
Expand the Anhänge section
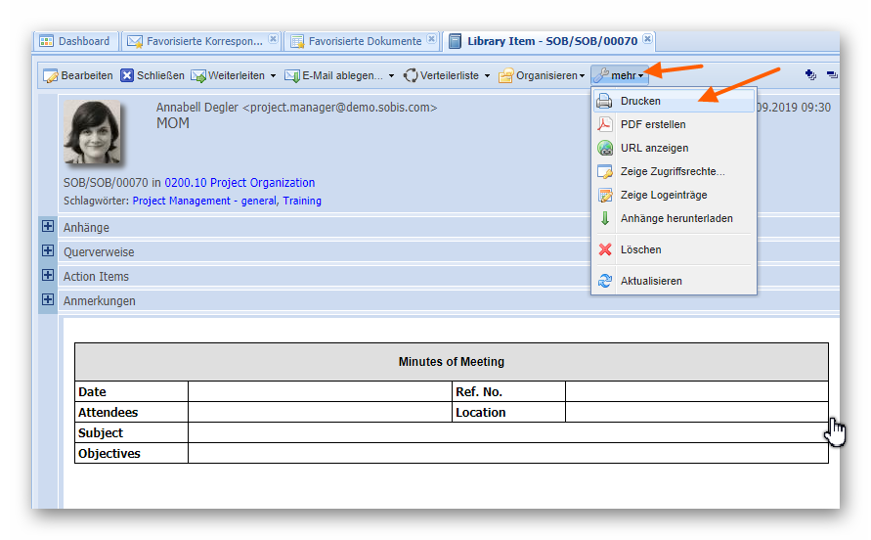click(47, 227)
